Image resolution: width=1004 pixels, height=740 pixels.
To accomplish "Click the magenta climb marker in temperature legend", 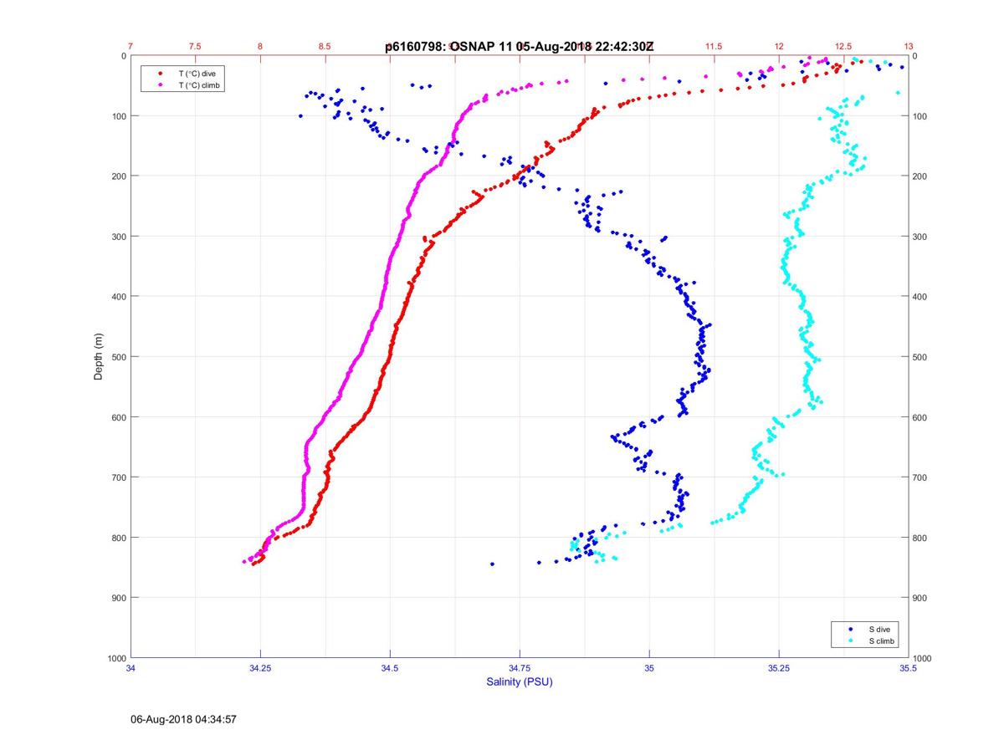I will pyautogui.click(x=160, y=84).
